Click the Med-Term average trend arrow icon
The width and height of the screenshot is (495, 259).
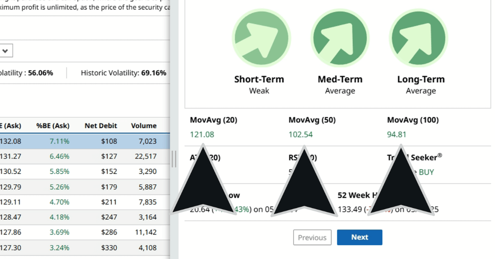[340, 37]
